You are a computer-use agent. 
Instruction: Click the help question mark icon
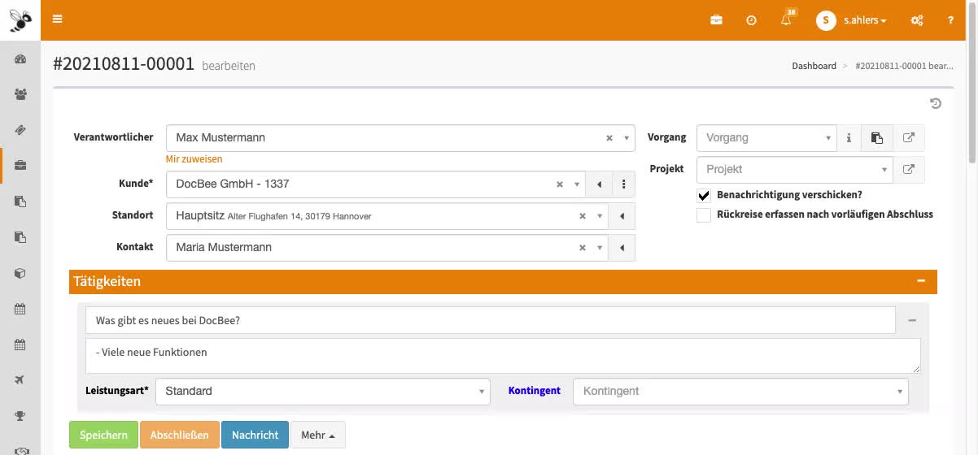950,20
